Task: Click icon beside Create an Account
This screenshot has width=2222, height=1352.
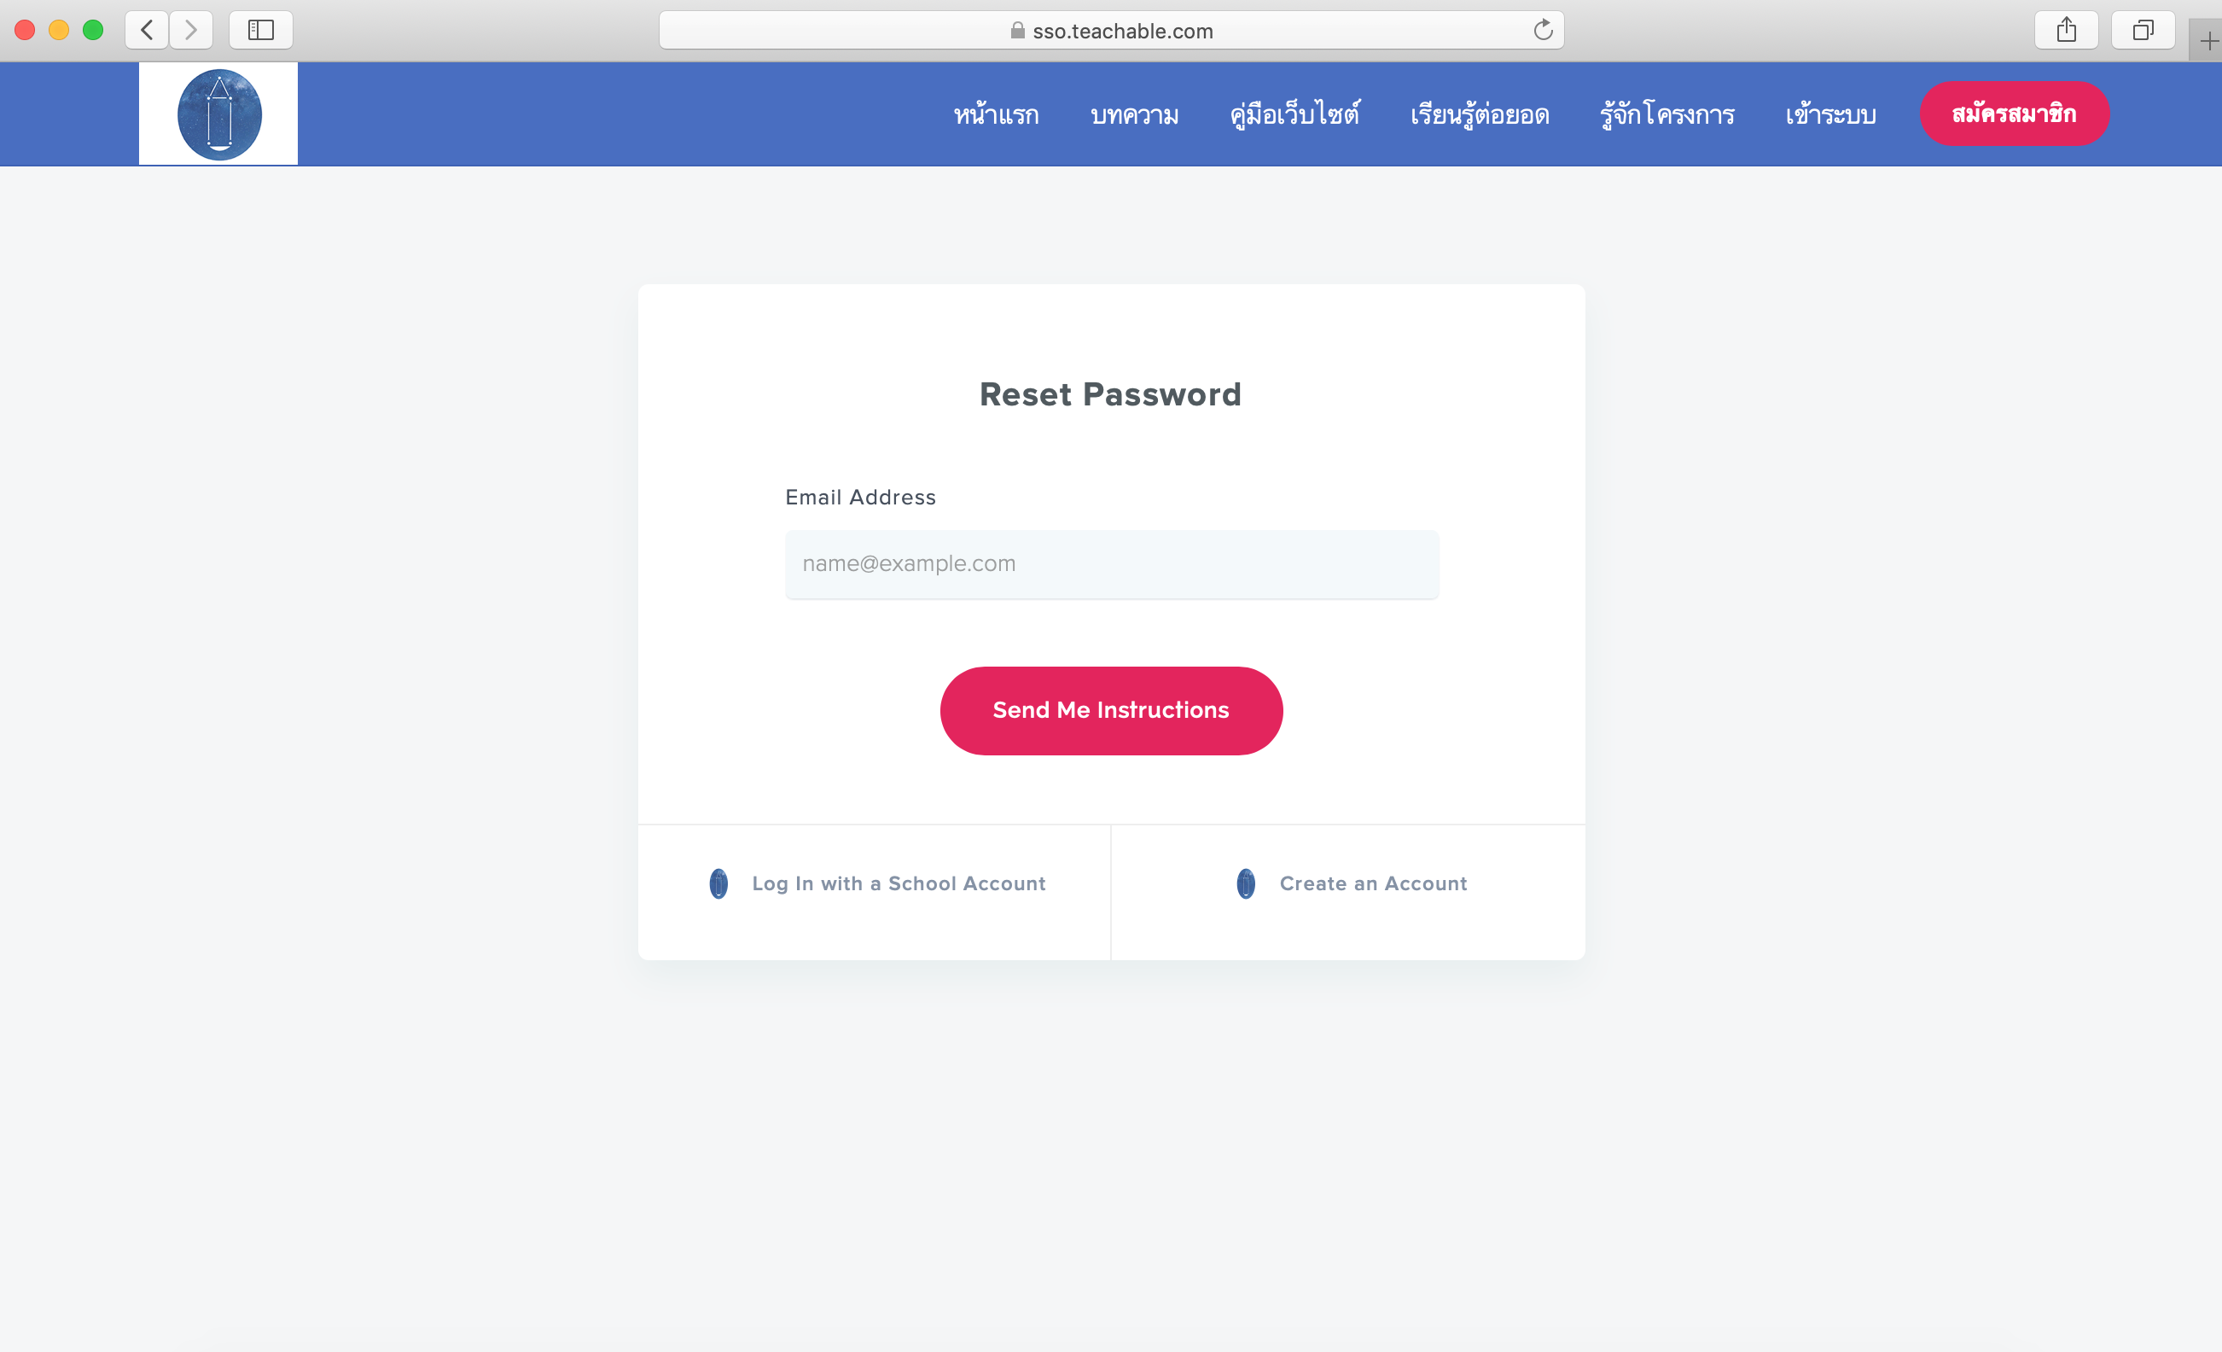Action: 1245,883
